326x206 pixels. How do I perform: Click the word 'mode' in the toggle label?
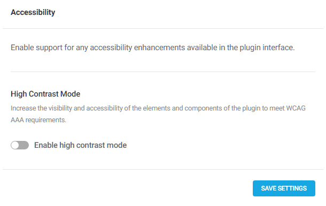coord(117,145)
